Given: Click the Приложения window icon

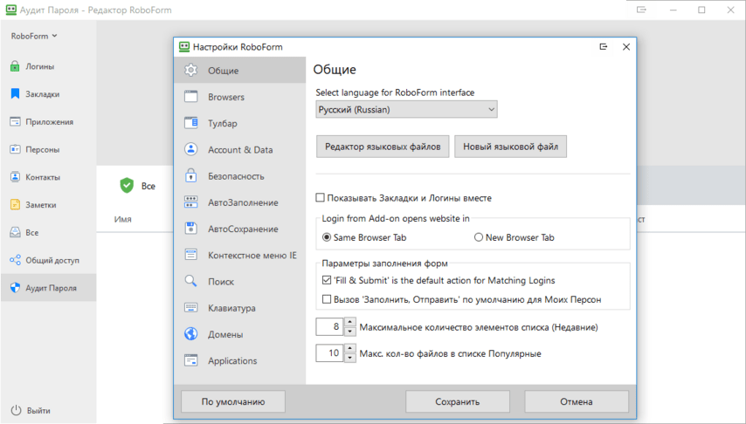Looking at the screenshot, I should (x=15, y=121).
